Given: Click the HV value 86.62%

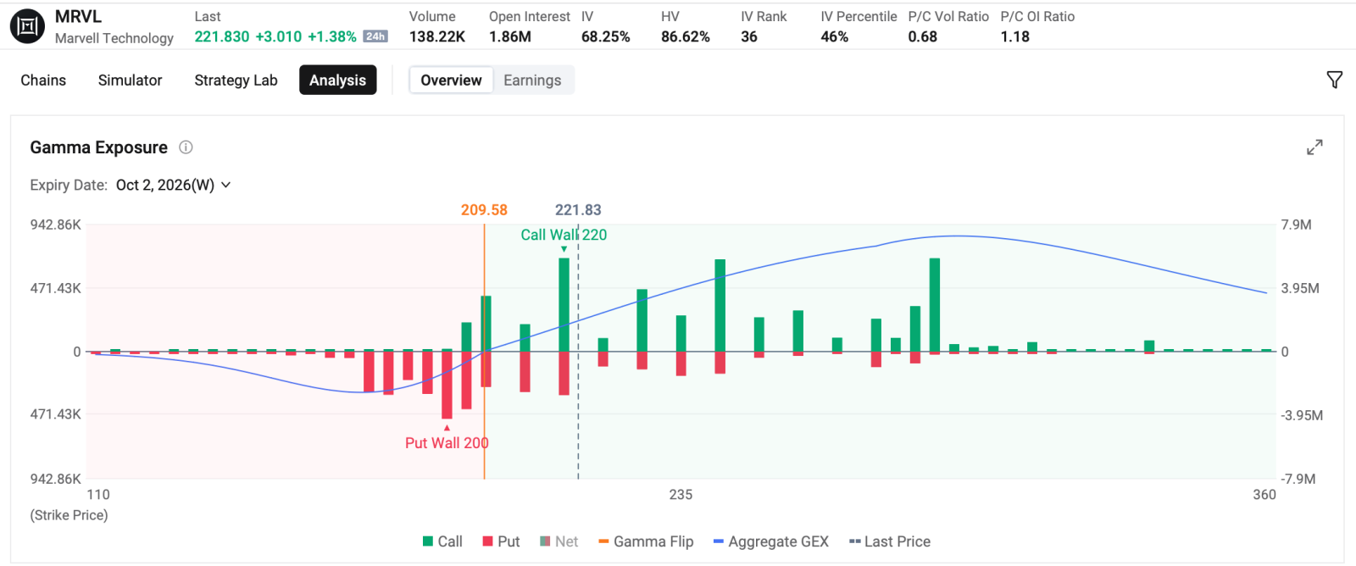Looking at the screenshot, I should coord(686,36).
